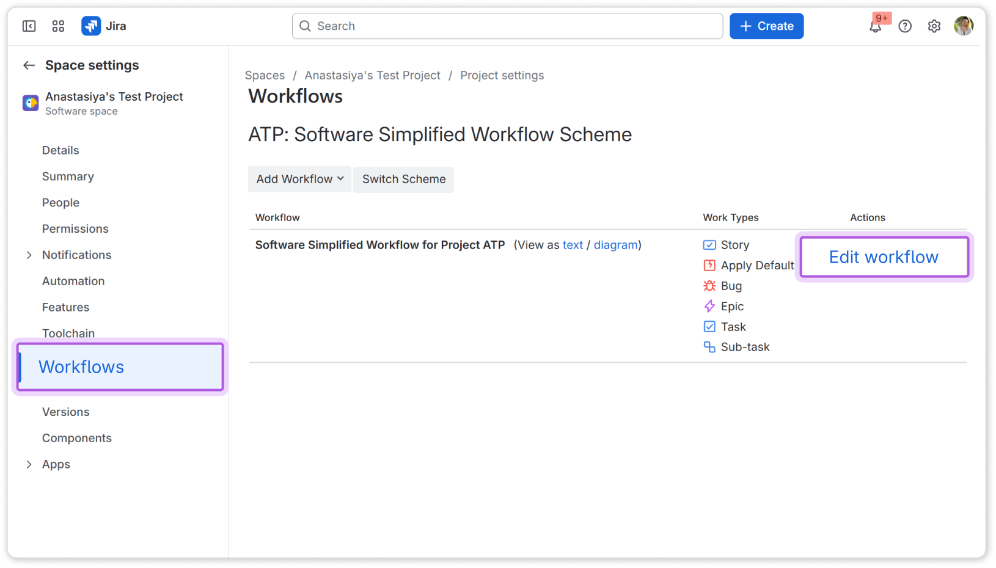Follow the Project settings breadcrumb
Viewport: 996px width, 568px height.
click(x=502, y=76)
